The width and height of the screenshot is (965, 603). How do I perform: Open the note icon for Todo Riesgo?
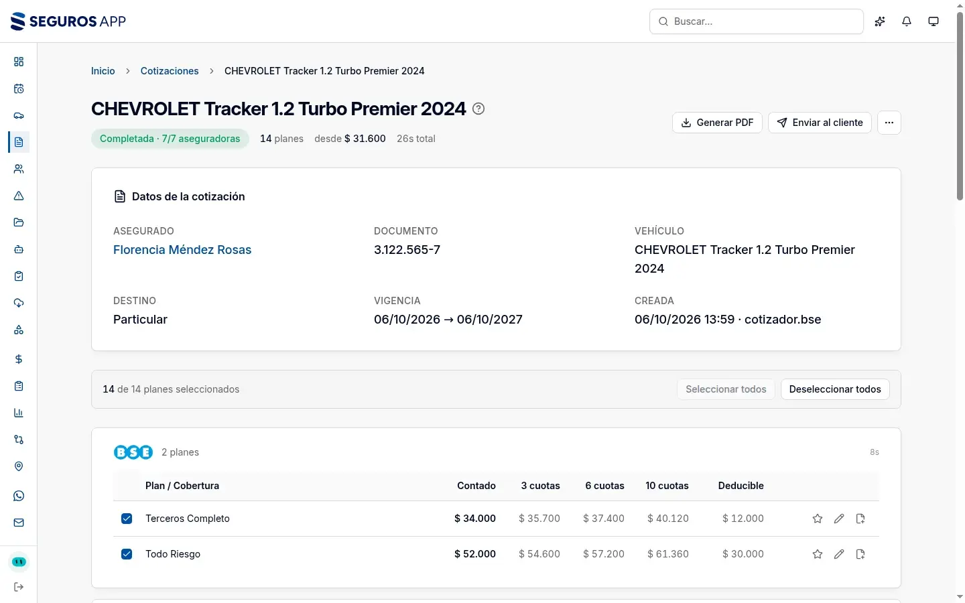(860, 554)
